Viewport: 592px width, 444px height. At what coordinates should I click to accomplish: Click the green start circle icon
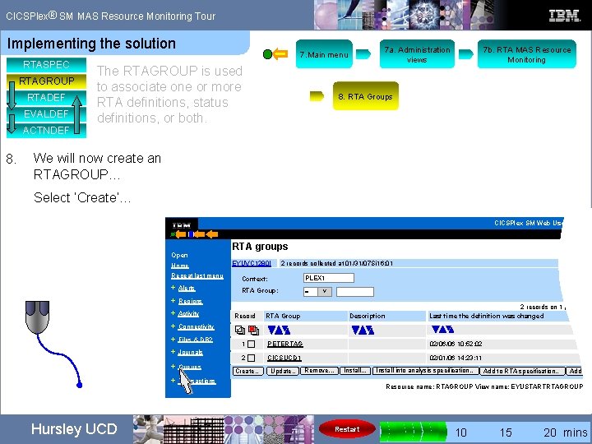point(267,54)
